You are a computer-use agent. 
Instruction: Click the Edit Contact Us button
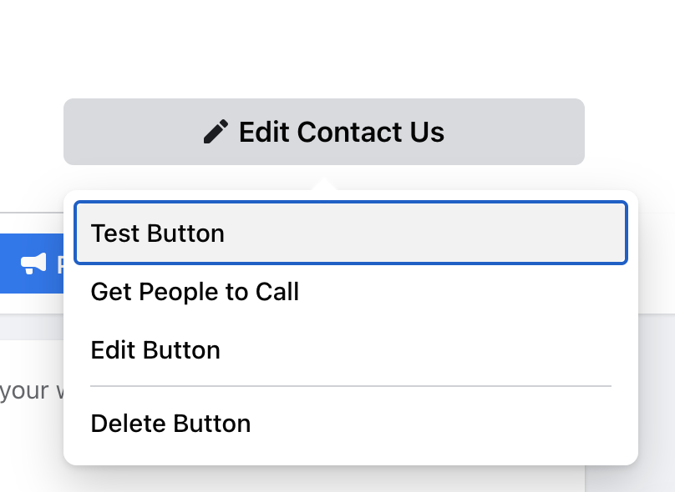point(324,132)
